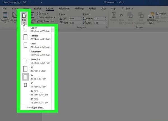Expand the Breaks dropdown
The height and width of the screenshot is (121, 168).
[x=43, y=14]
